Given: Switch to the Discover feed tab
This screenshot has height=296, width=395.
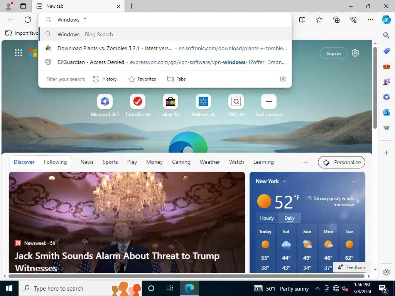Looking at the screenshot, I should click(24, 162).
